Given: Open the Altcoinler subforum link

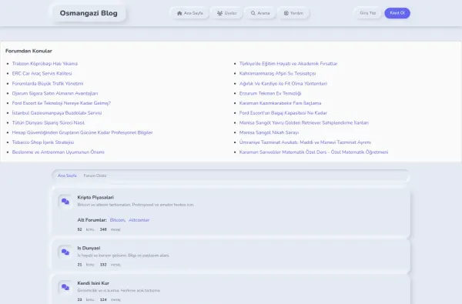Looking at the screenshot, I should (x=139, y=220).
